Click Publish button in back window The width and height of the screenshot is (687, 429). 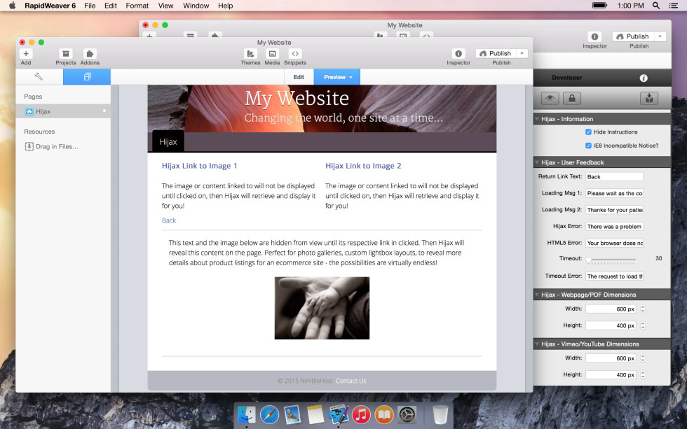point(633,36)
